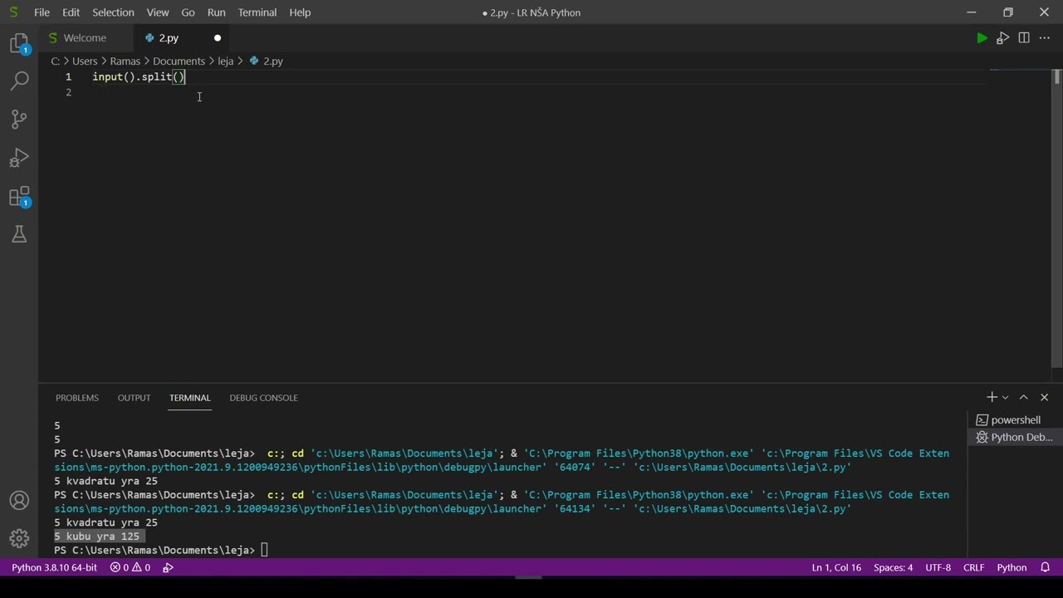This screenshot has height=598, width=1063.
Task: Click the debug launch icon in status bar
Action: [168, 567]
